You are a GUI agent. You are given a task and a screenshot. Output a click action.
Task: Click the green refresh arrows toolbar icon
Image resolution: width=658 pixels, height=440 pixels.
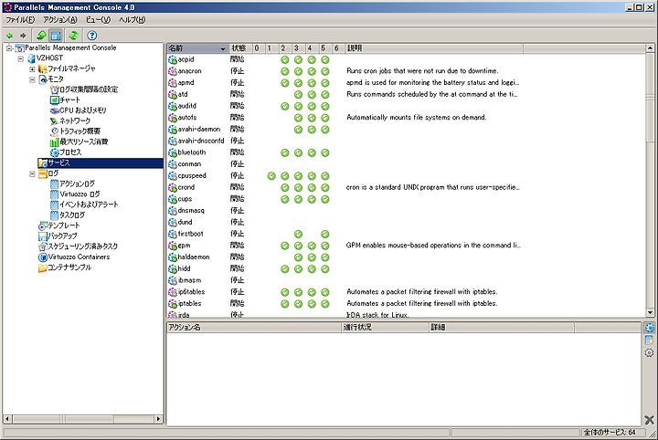point(74,36)
